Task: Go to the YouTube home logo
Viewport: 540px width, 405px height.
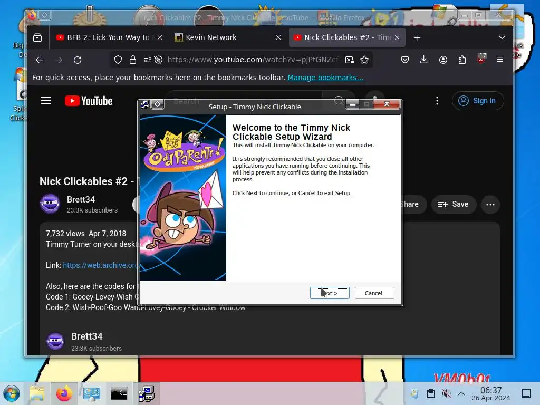Action: pos(89,101)
